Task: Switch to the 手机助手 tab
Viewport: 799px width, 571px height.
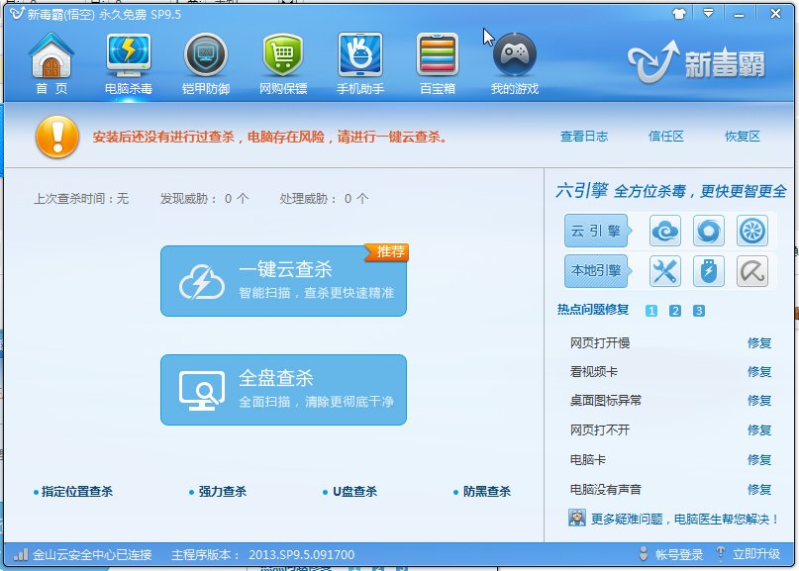Action: click(360, 63)
